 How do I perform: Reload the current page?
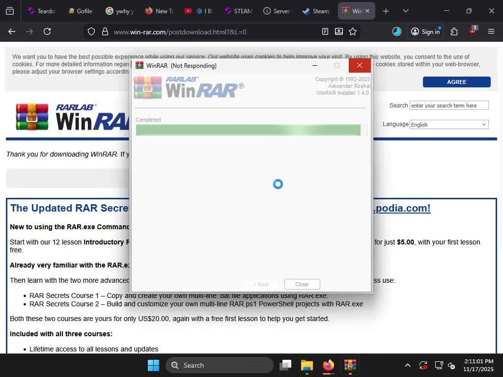point(47,31)
